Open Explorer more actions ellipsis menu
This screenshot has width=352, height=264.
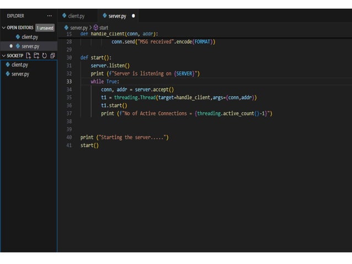pos(50,16)
